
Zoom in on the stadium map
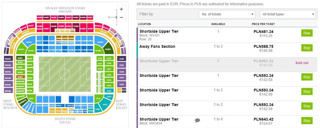click(x=121, y=9)
